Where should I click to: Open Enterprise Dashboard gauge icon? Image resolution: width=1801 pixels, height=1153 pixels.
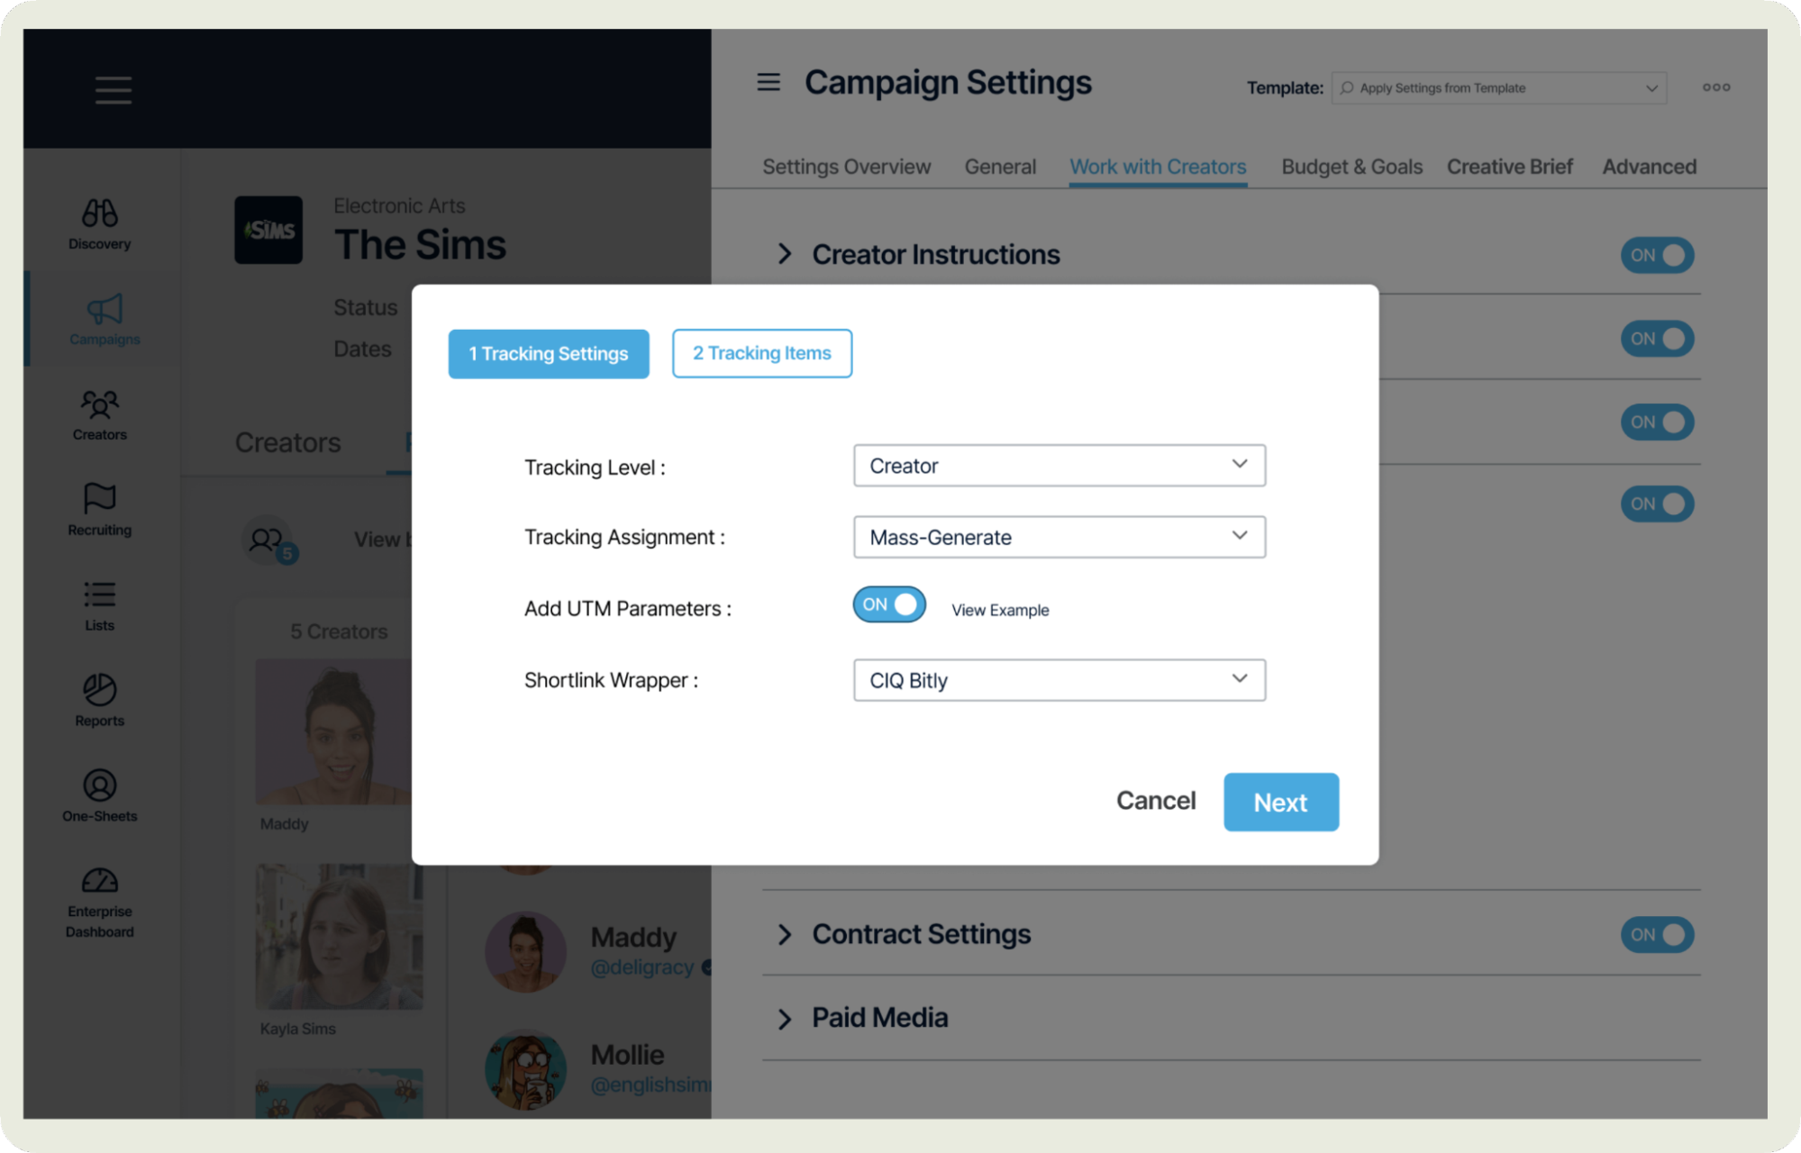point(100,880)
